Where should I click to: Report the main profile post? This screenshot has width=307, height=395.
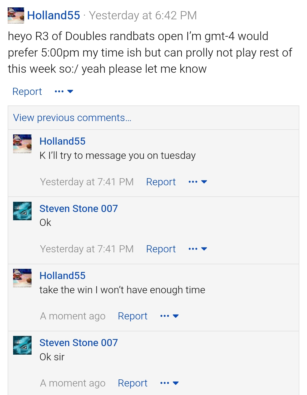point(27,92)
